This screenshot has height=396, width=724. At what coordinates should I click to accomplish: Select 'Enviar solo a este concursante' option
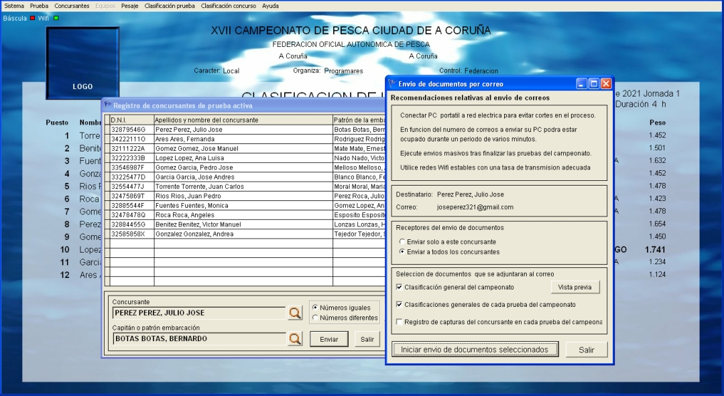pyautogui.click(x=402, y=242)
